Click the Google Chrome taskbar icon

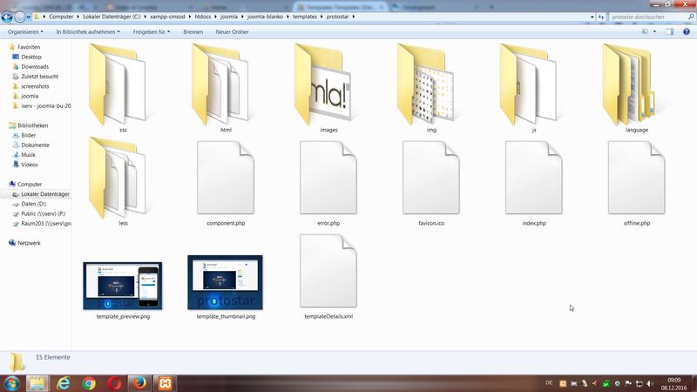[89, 382]
